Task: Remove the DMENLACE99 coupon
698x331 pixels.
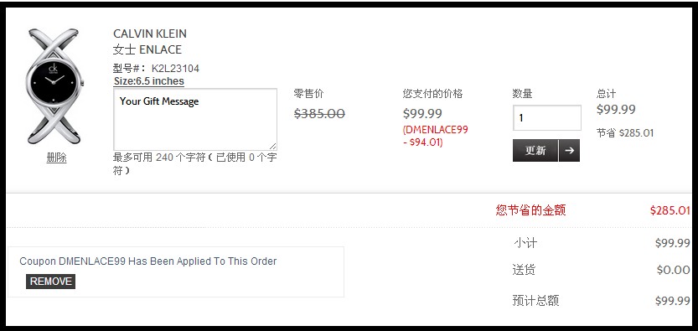Action: [x=51, y=282]
